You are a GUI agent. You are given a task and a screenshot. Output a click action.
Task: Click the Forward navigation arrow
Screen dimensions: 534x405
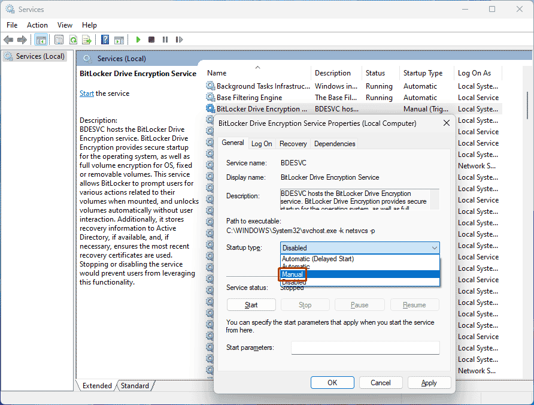[23, 40]
